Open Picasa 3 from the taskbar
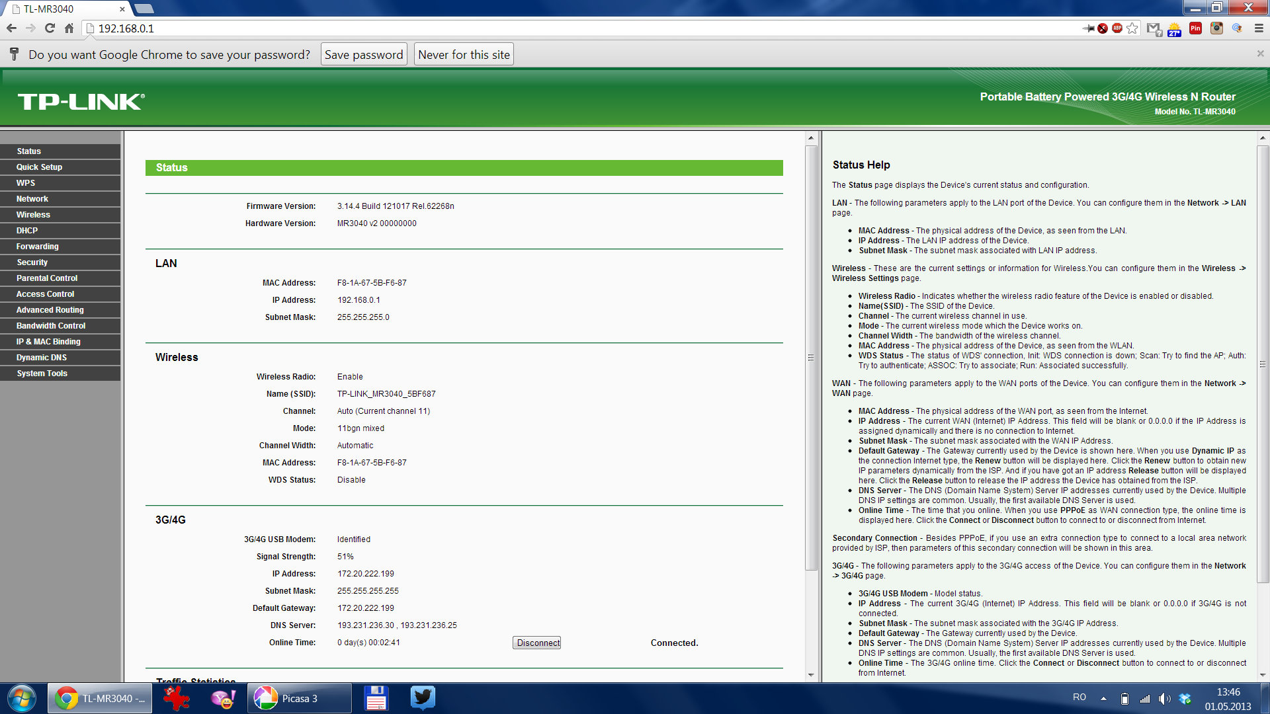The image size is (1270, 714). click(x=299, y=698)
